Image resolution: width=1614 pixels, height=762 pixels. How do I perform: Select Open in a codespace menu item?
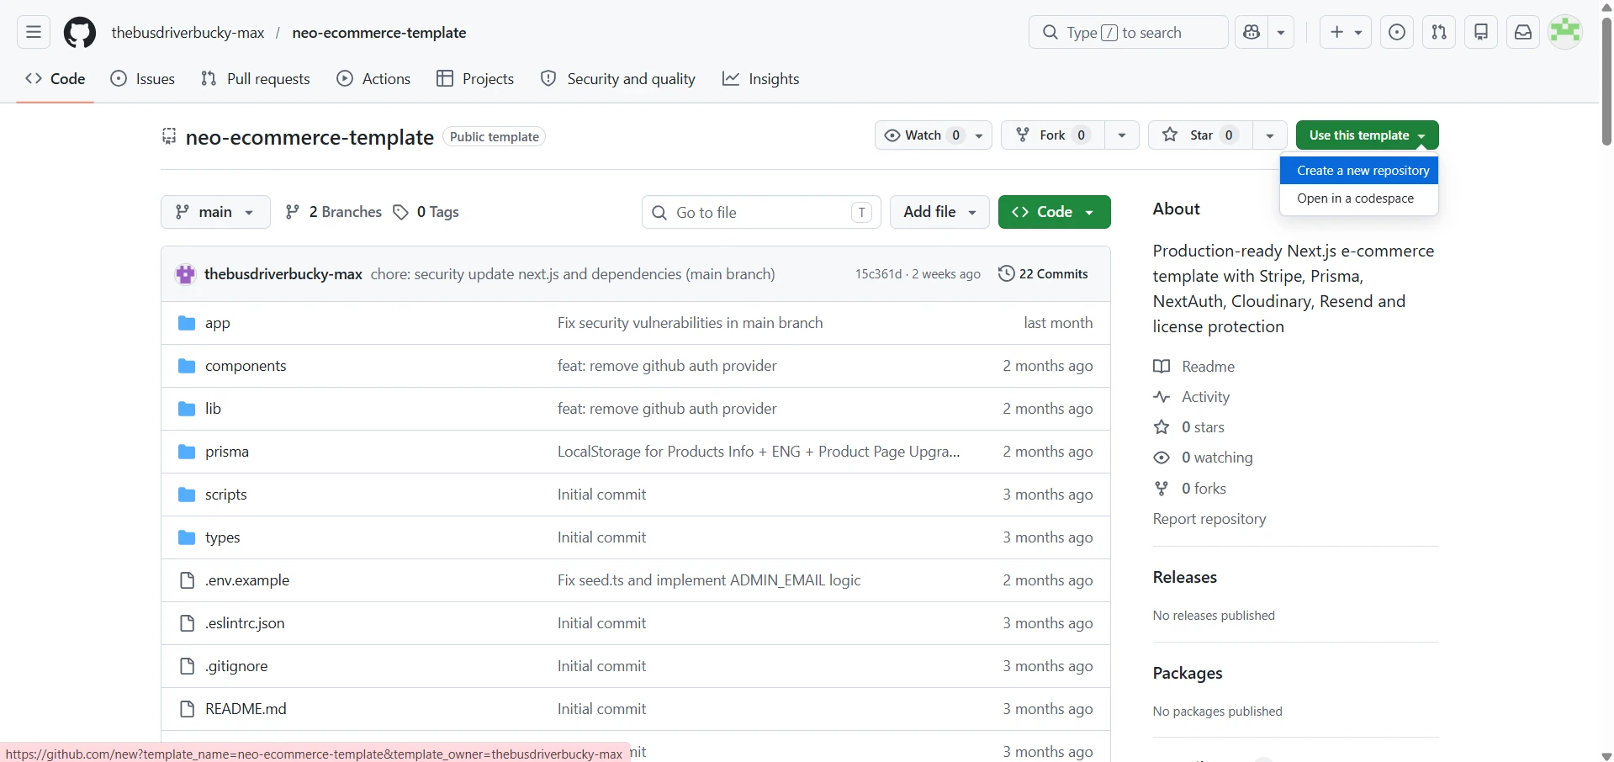(1359, 198)
